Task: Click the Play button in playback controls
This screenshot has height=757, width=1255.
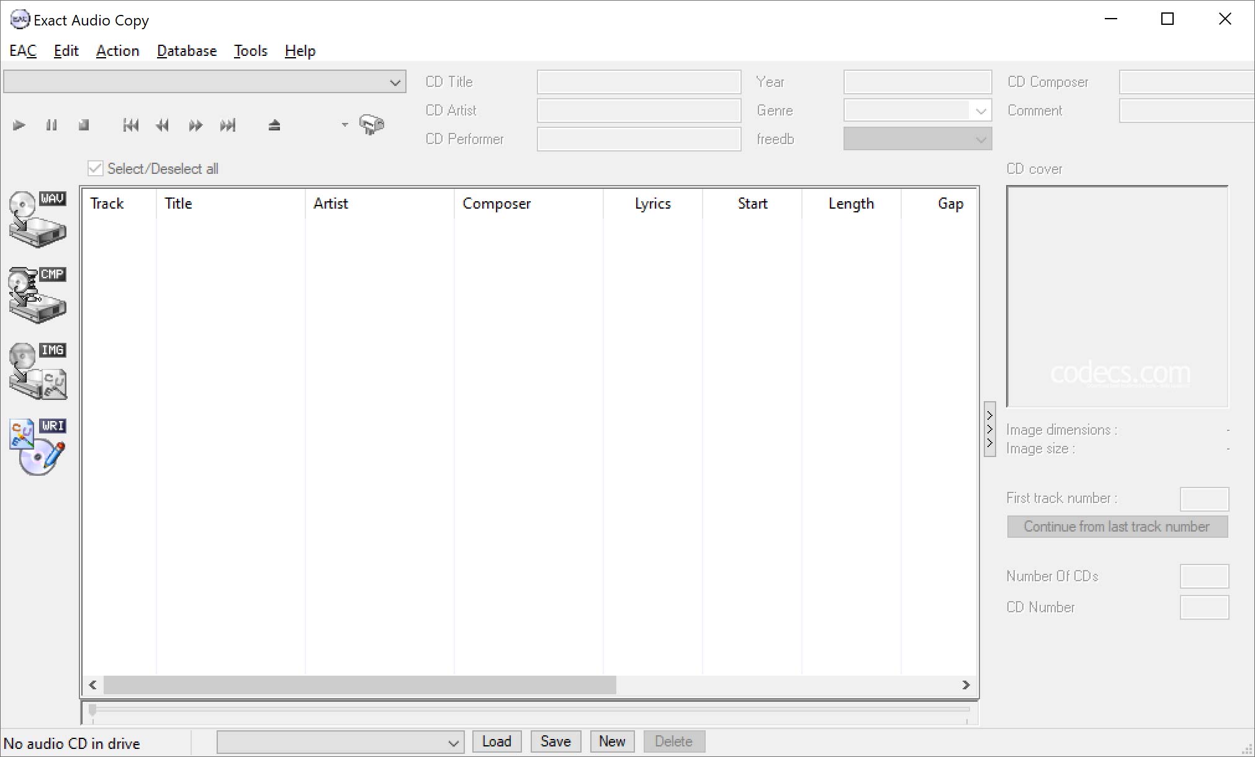Action: [19, 125]
